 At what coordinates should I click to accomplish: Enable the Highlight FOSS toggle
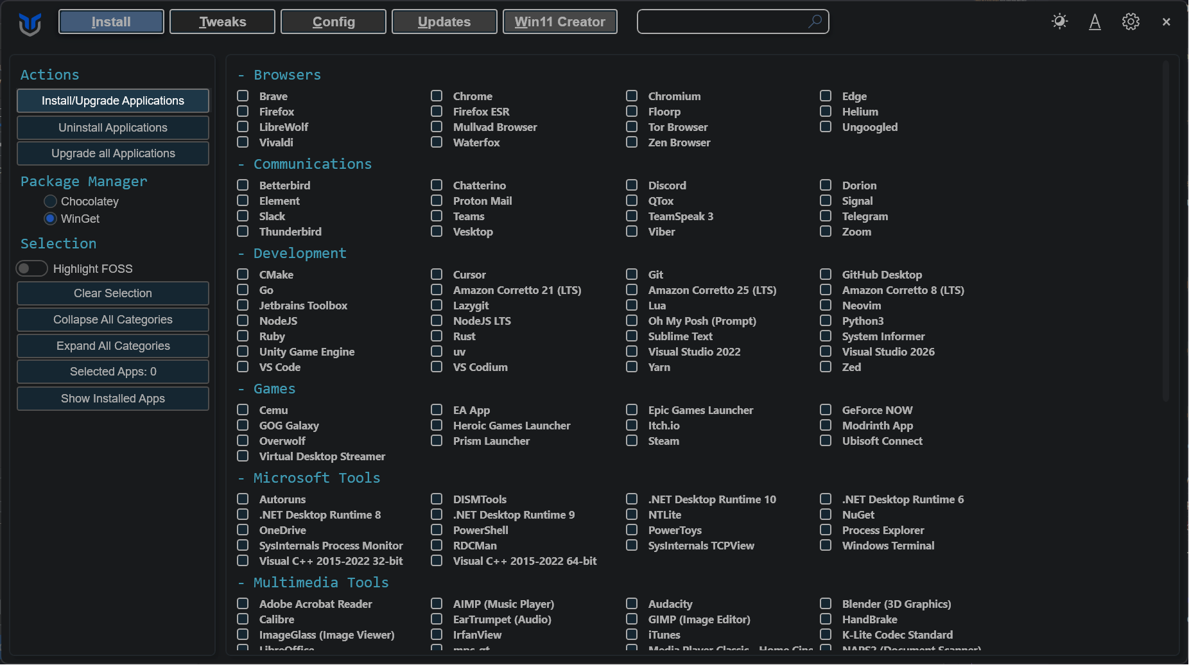tap(31, 268)
